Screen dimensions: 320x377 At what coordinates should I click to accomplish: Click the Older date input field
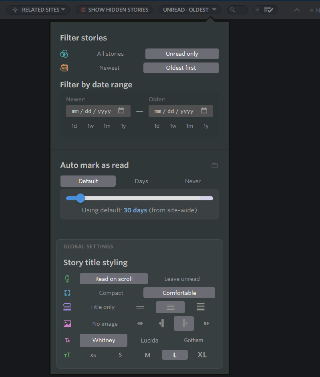coord(174,111)
